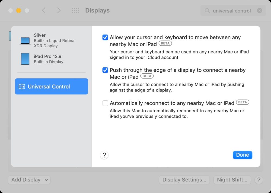This screenshot has width=271, height=193.
Task: Open Display Settings button
Action: pos(184,180)
